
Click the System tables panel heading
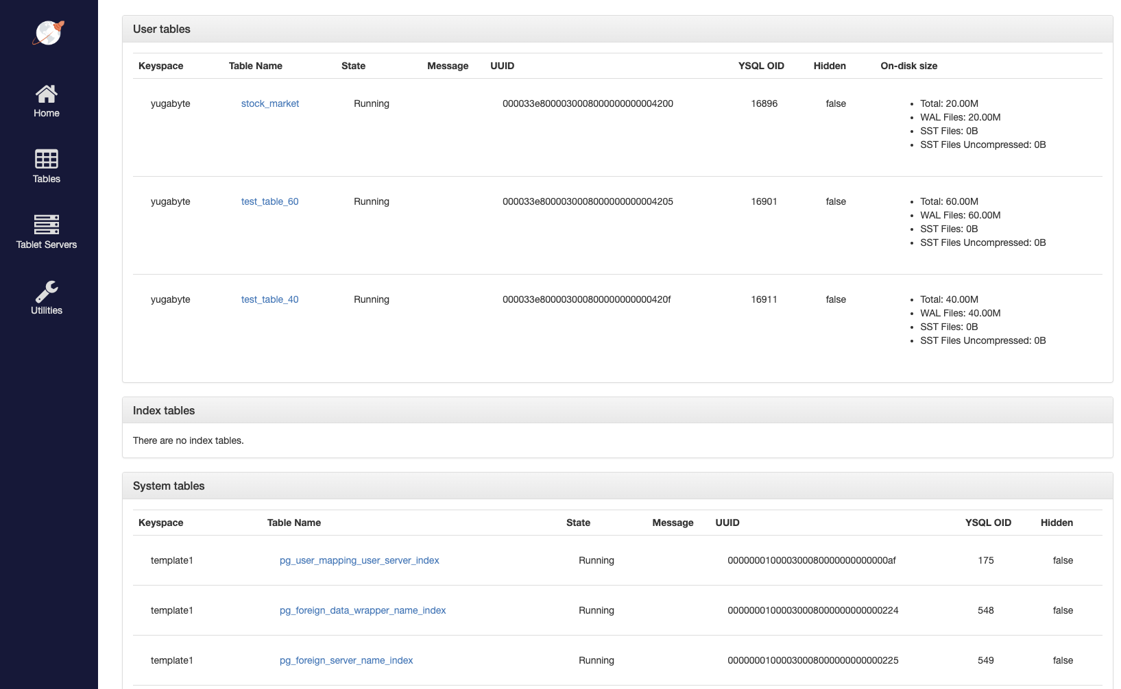(x=169, y=486)
